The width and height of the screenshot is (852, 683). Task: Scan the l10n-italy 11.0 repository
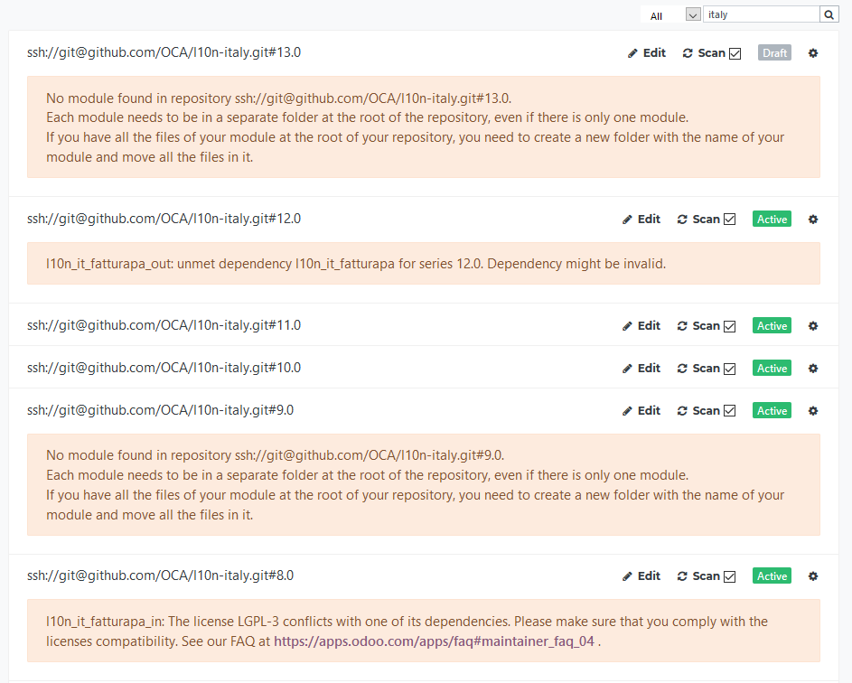[x=699, y=326]
